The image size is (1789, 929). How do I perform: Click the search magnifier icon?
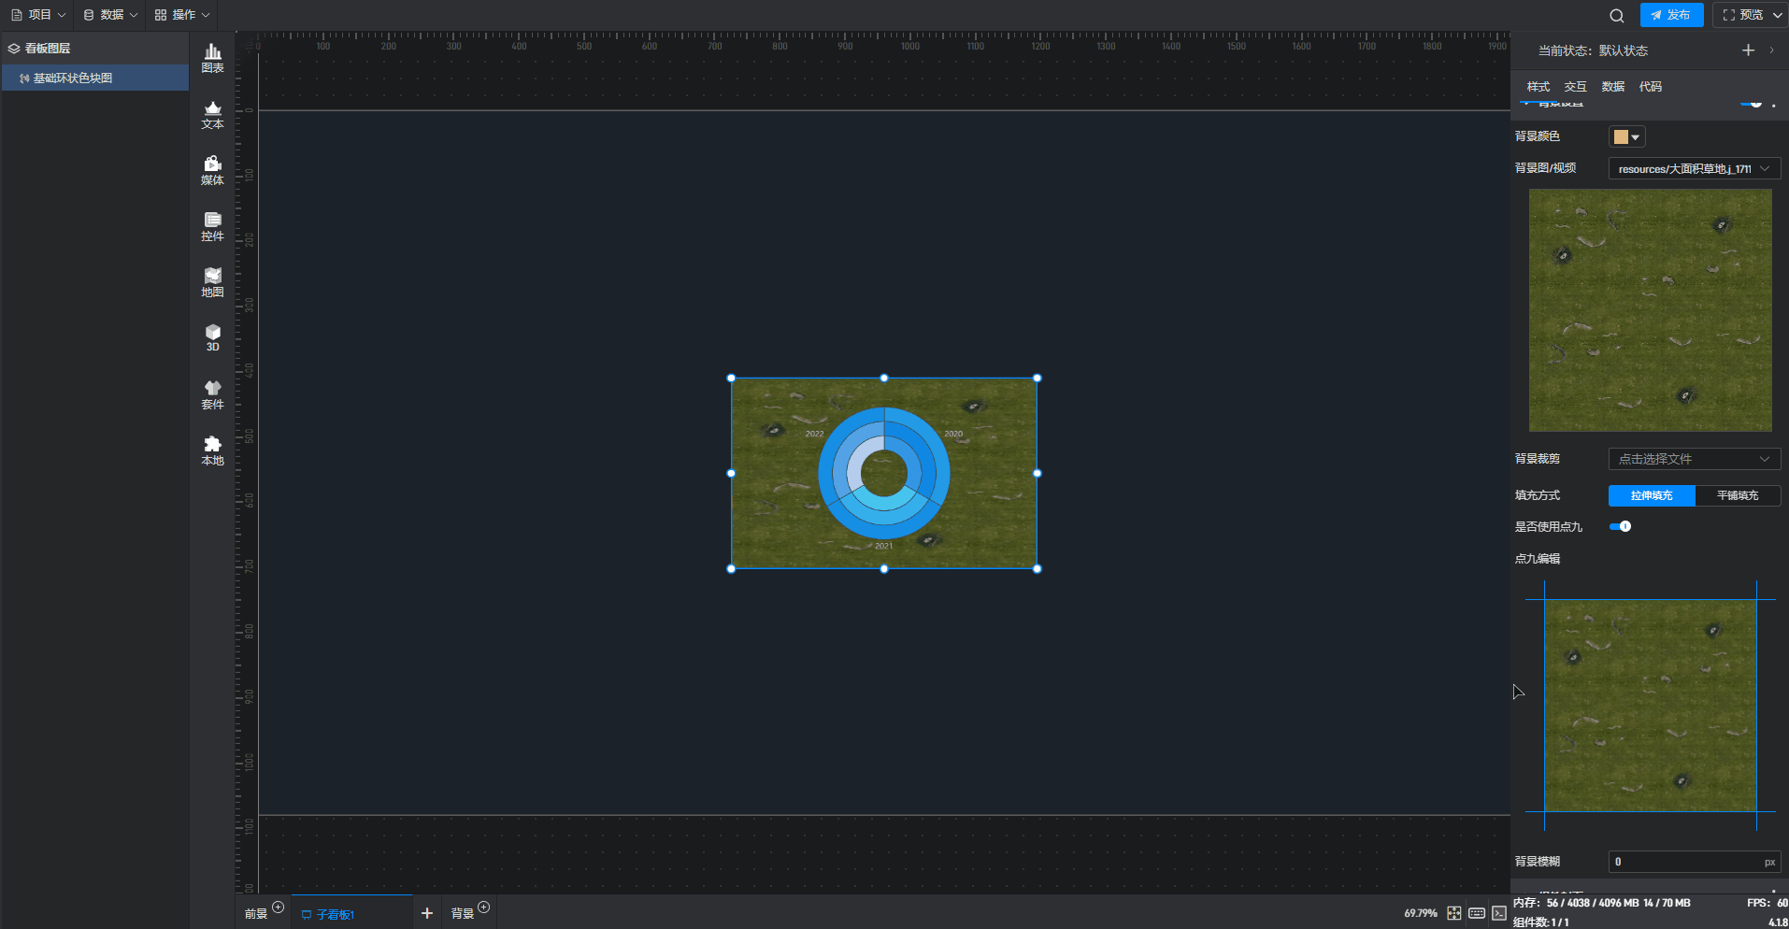(1616, 15)
